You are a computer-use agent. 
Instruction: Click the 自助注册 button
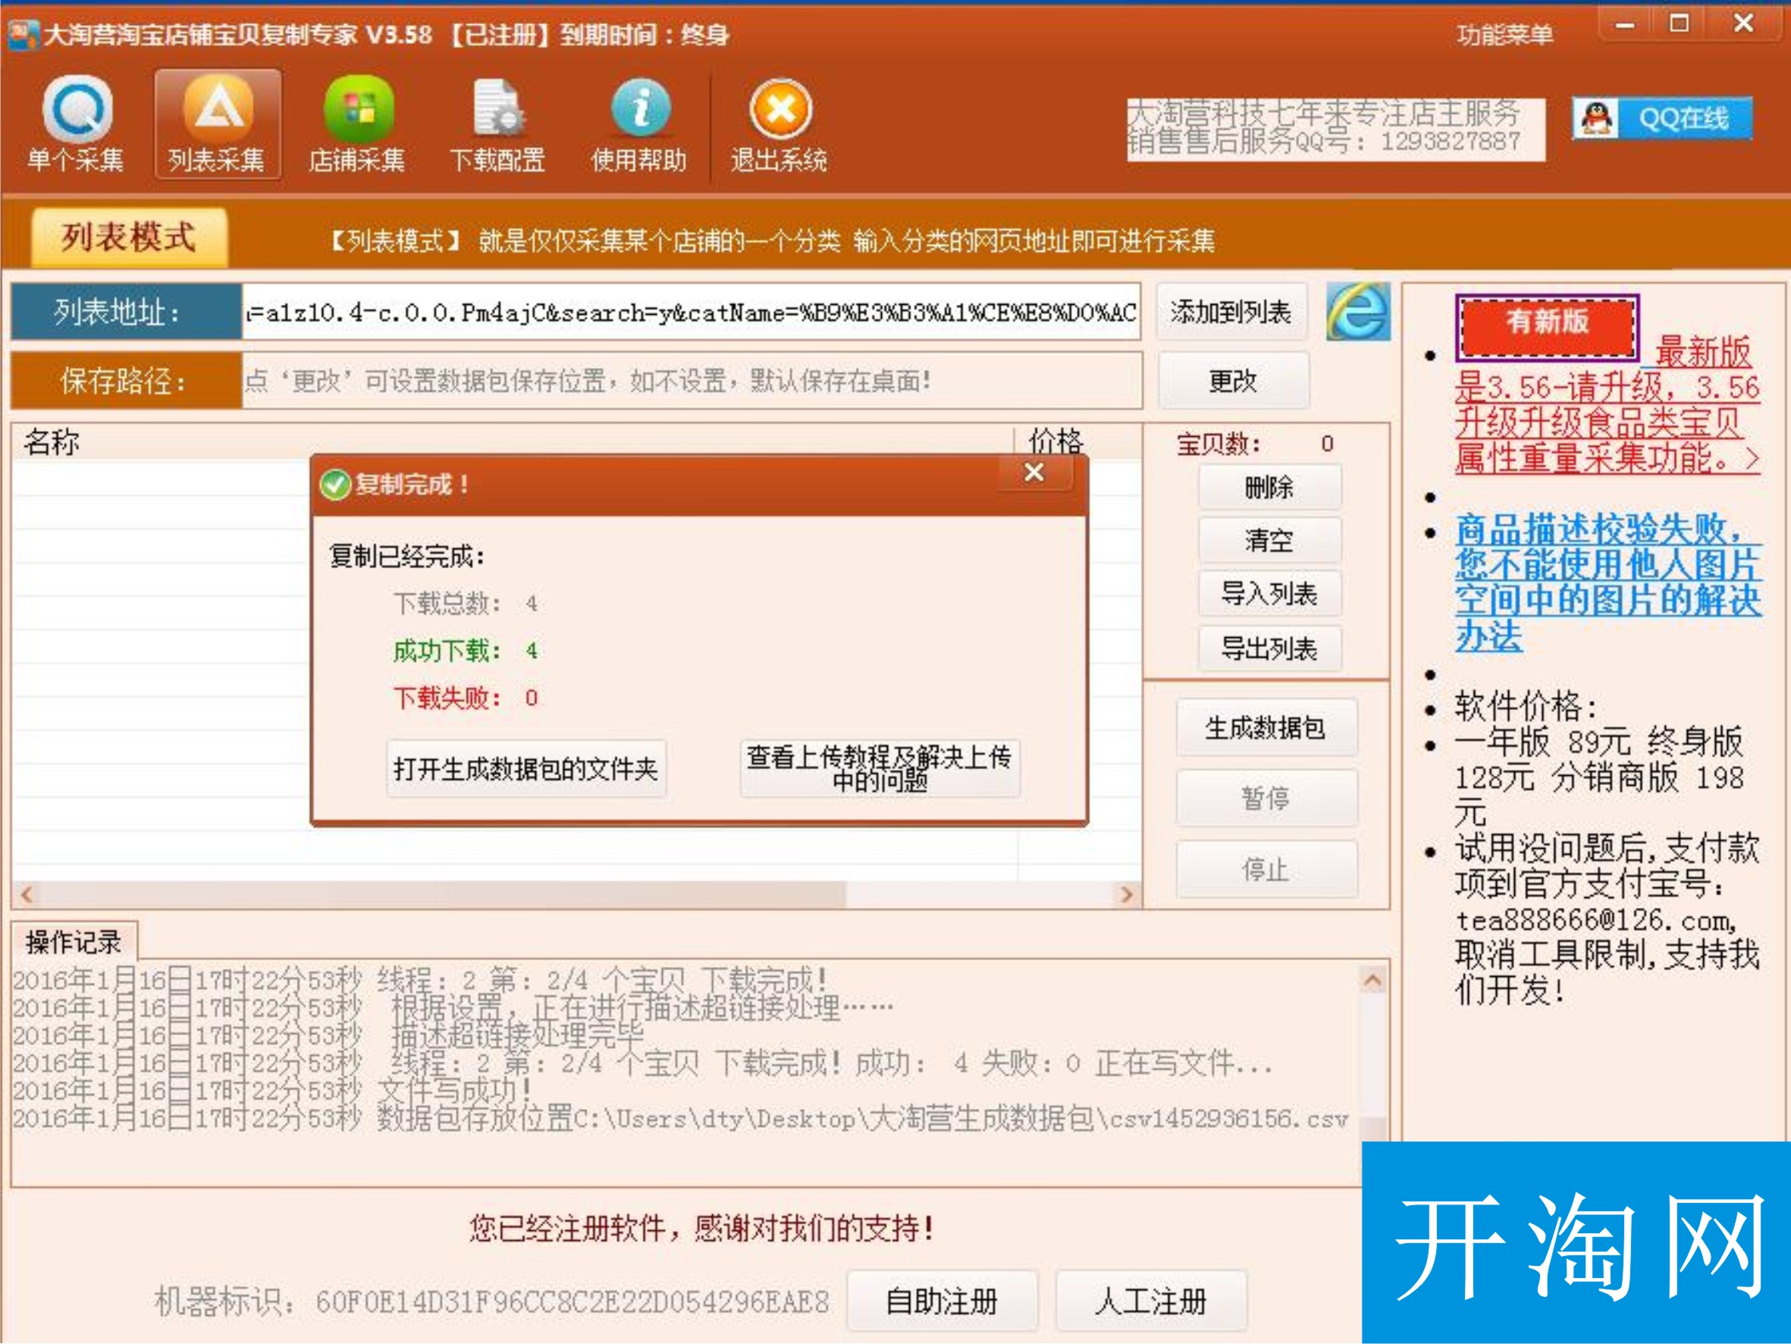943,1301
